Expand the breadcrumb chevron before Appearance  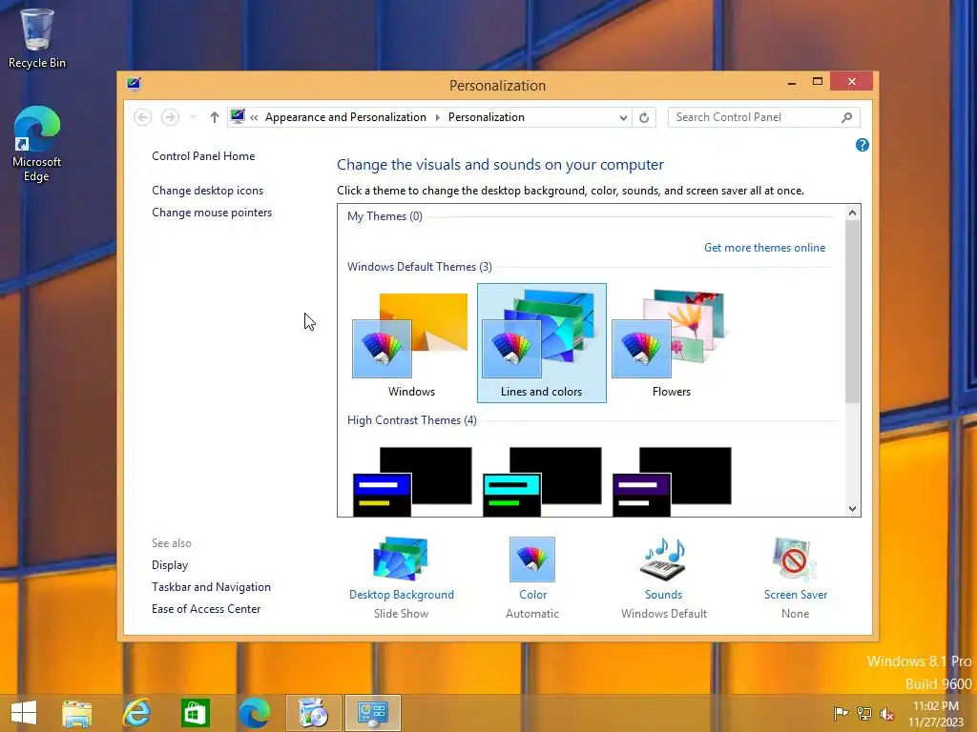point(254,117)
